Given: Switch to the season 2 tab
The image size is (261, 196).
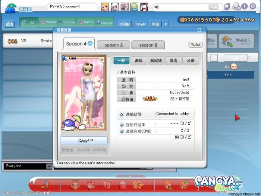Looking at the screenshot, I should coord(148,45).
